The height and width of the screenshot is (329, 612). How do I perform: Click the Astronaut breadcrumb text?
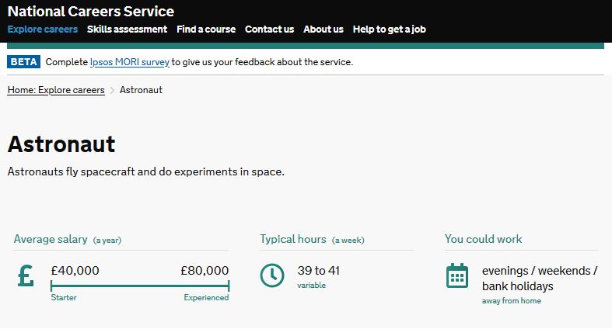pos(141,90)
